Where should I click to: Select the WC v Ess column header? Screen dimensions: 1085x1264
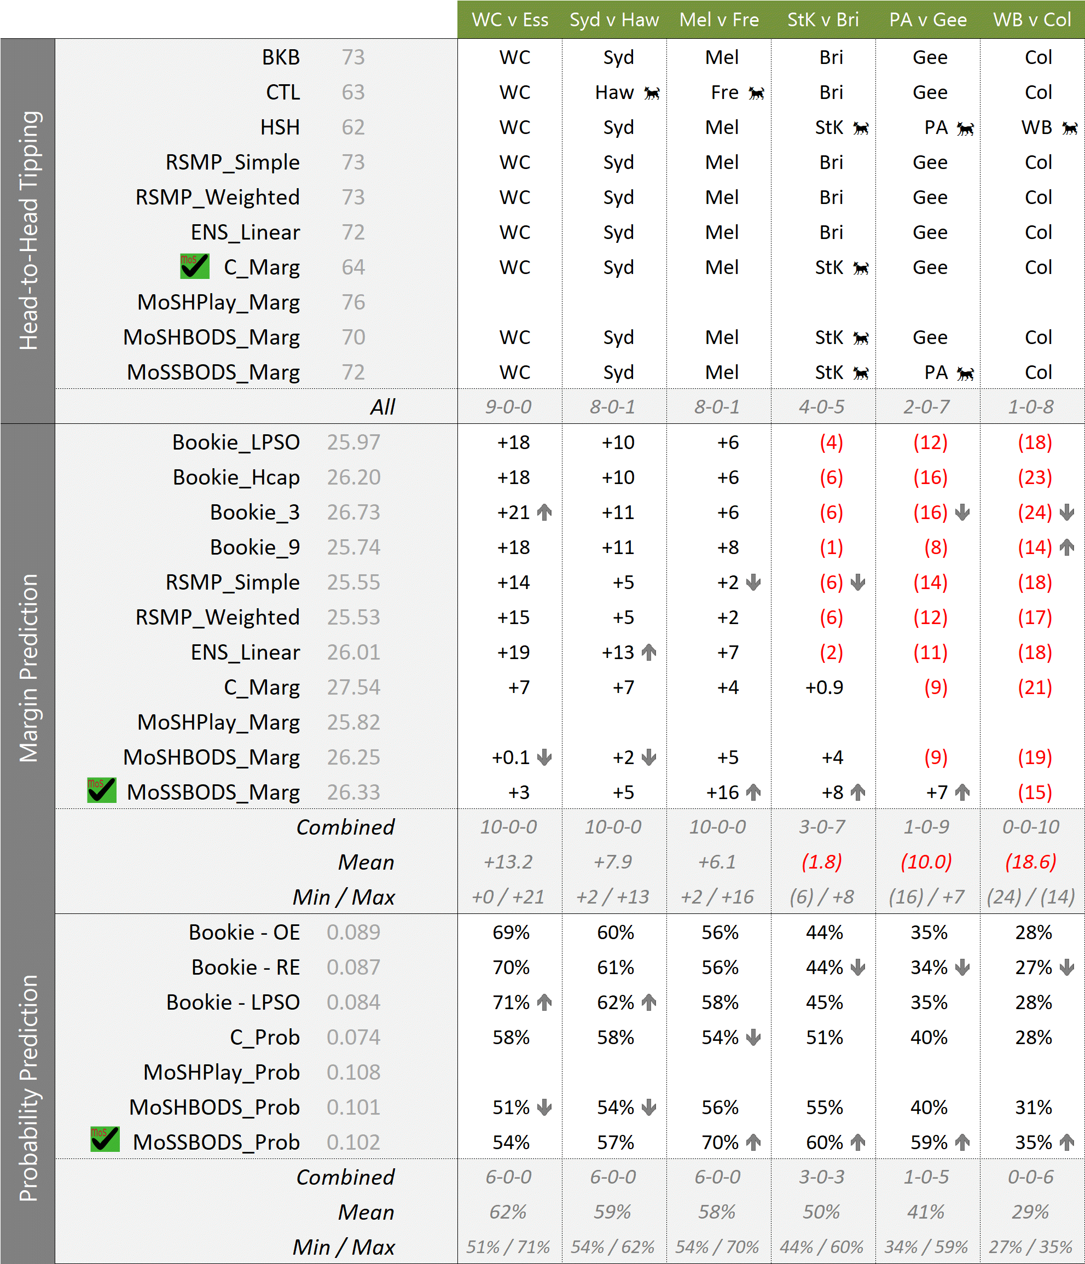(x=509, y=20)
